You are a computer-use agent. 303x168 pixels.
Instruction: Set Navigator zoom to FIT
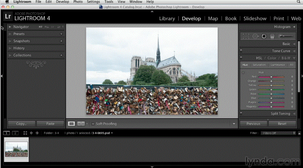41,27
